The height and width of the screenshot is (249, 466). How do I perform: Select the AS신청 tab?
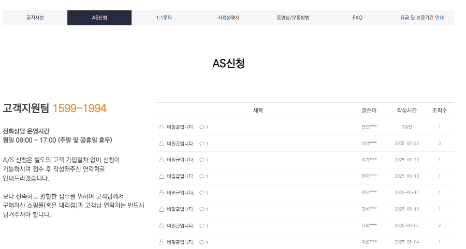[99, 18]
